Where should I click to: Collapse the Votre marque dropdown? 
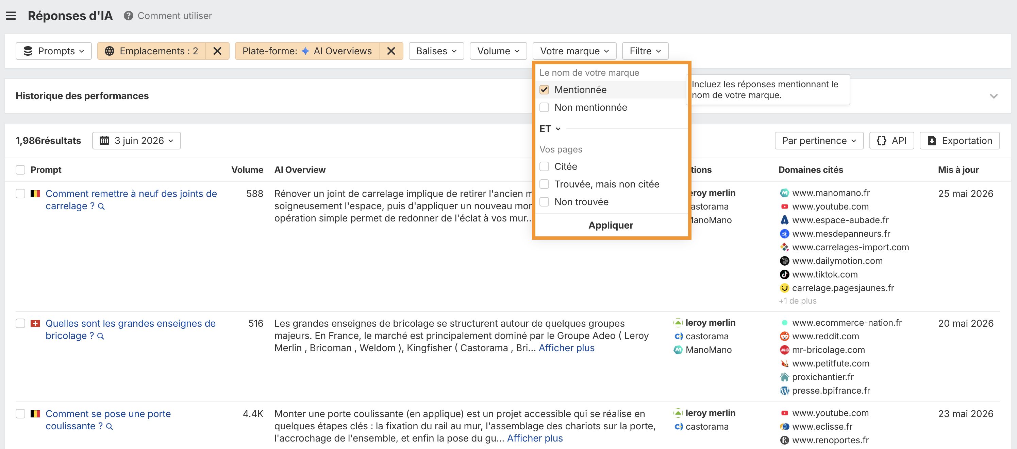coord(574,51)
